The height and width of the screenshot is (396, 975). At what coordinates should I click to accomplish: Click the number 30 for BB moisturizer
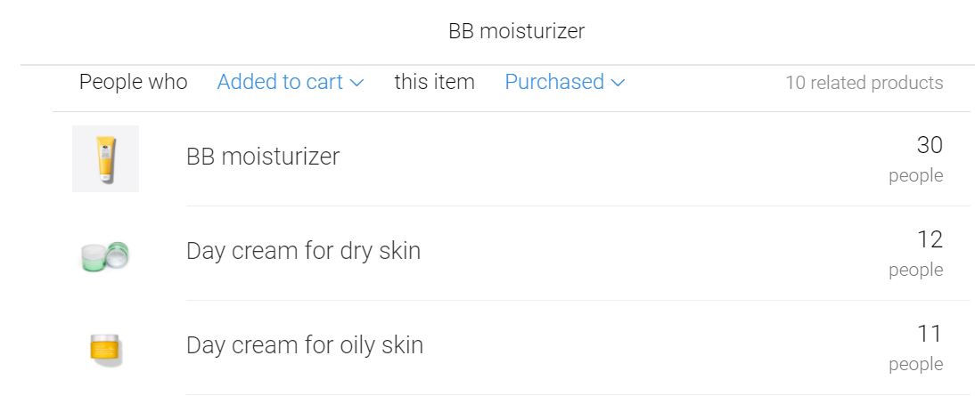pyautogui.click(x=930, y=145)
